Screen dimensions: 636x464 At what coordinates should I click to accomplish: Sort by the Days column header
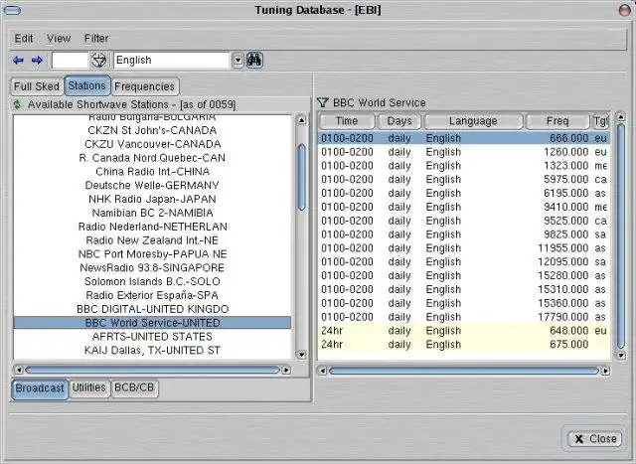pos(399,121)
